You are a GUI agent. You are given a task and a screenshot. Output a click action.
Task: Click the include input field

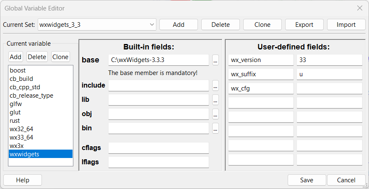coord(159,85)
